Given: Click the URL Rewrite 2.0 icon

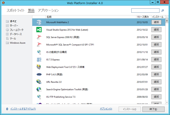Looking at the screenshot, I should pyautogui.click(x=39, y=82).
